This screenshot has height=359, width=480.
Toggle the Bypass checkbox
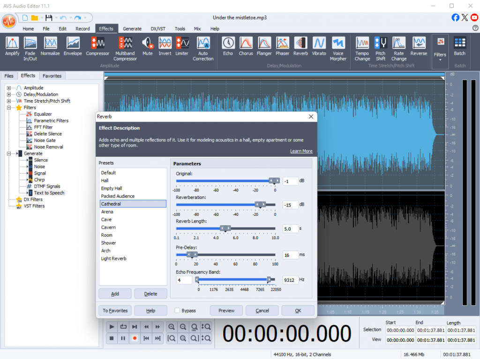178,310
